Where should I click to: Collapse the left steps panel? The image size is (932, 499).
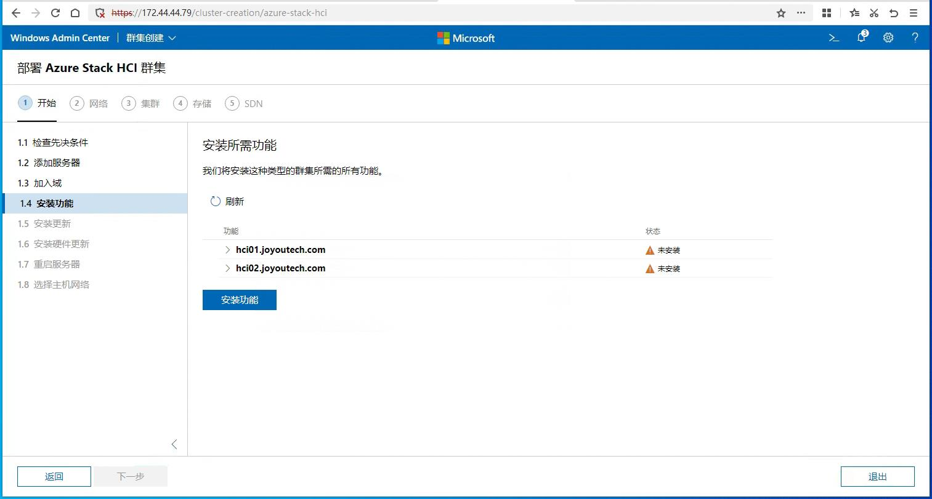174,444
